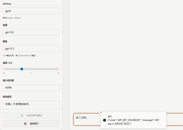Viewport: 183px width, 130px height.
Task: Click the message input box placeholder
Action: point(82,118)
